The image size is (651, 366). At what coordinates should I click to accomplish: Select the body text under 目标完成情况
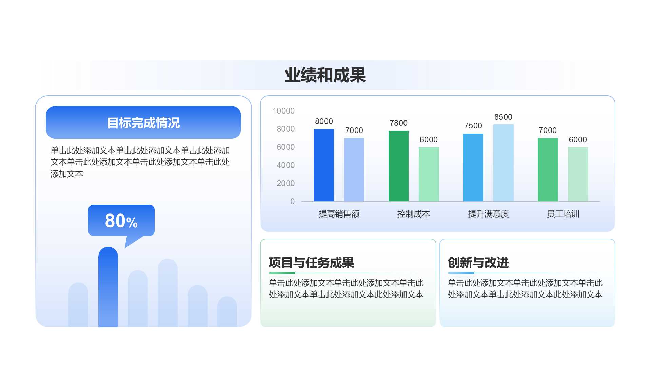coord(140,162)
